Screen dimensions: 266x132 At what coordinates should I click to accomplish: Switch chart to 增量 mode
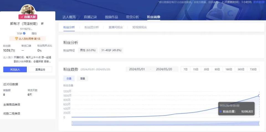click(83, 79)
